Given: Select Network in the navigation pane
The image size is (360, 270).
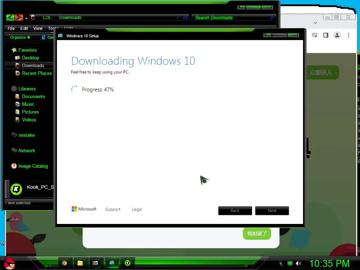Looking at the screenshot, I should (27, 150).
